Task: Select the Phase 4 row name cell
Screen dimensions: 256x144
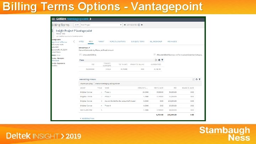Action: pos(108,106)
